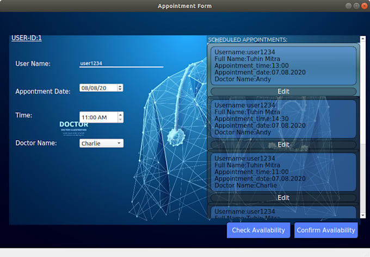Minimize the Appointment Form window
The width and height of the screenshot is (370, 257).
tap(348, 6)
